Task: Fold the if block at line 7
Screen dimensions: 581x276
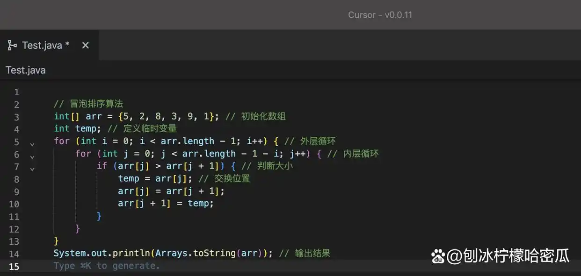Action: pos(32,170)
